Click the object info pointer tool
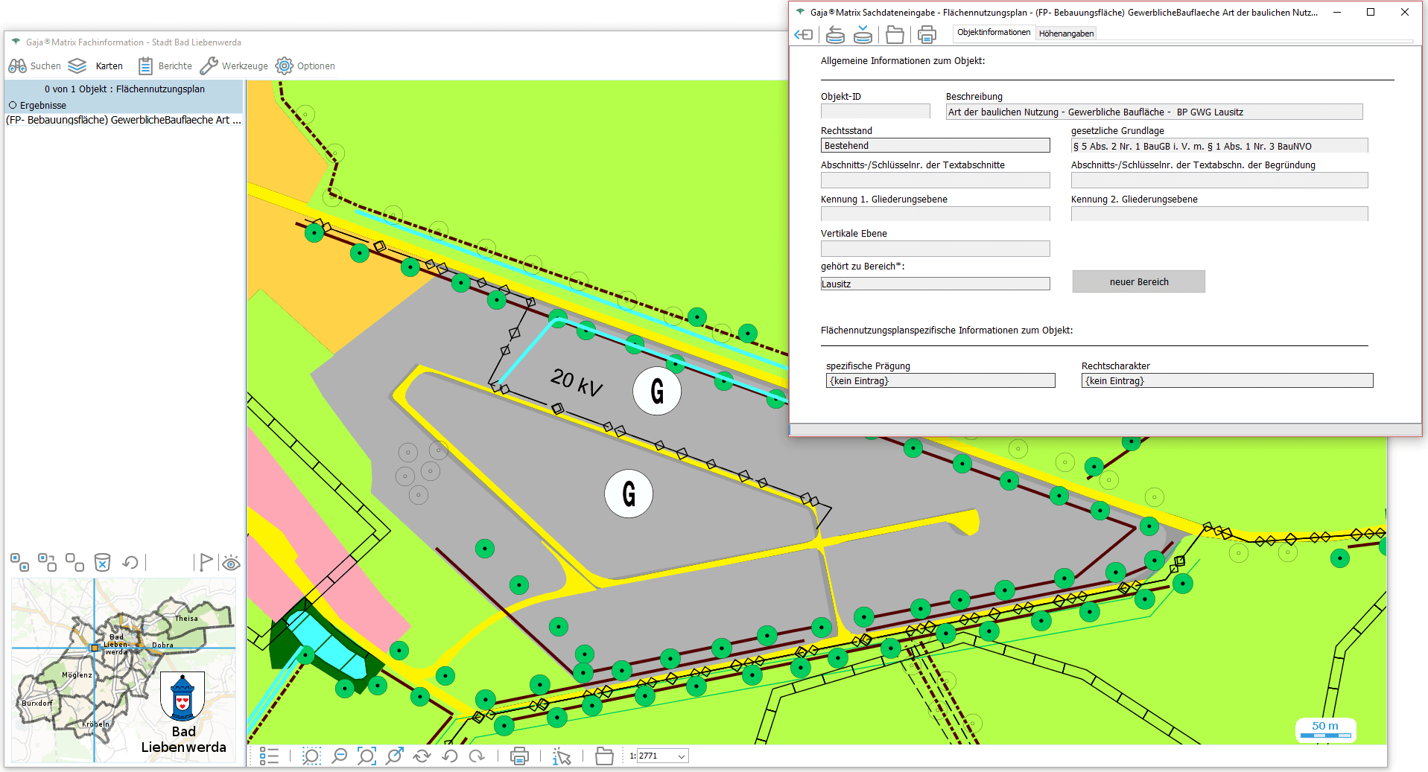Image resolution: width=1428 pixels, height=772 pixels. click(x=562, y=756)
